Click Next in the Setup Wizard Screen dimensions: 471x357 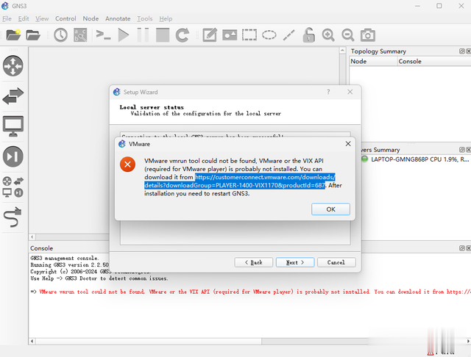pos(295,262)
